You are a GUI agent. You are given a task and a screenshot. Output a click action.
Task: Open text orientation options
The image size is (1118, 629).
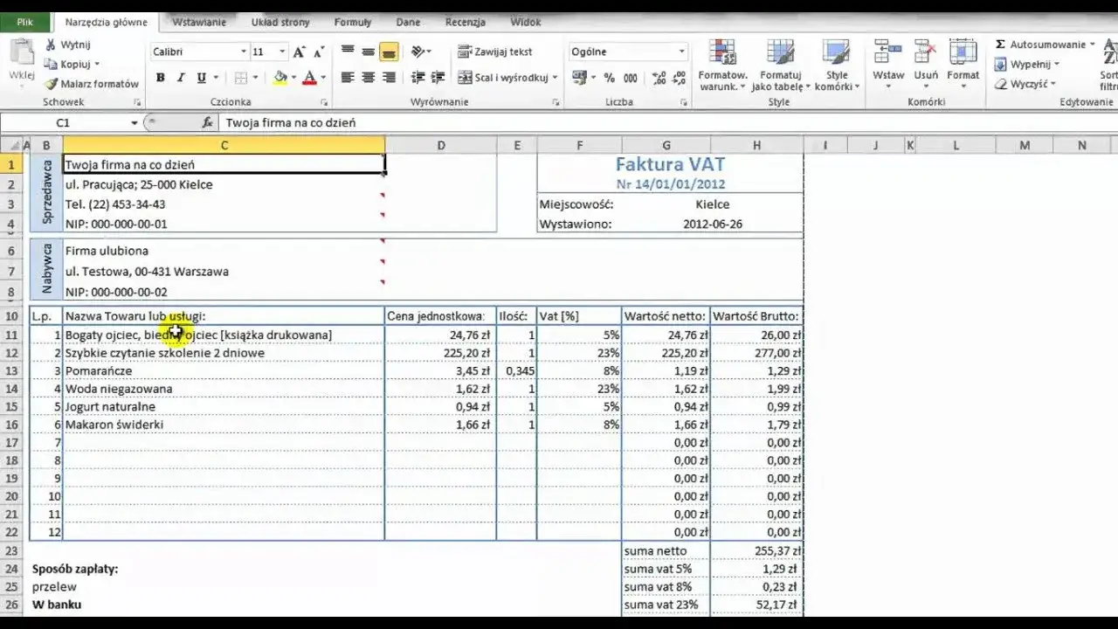coord(421,52)
